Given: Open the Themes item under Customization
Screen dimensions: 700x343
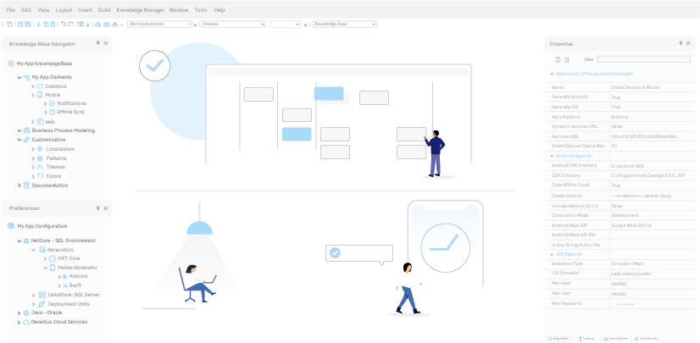Looking at the screenshot, I should click(55, 167).
